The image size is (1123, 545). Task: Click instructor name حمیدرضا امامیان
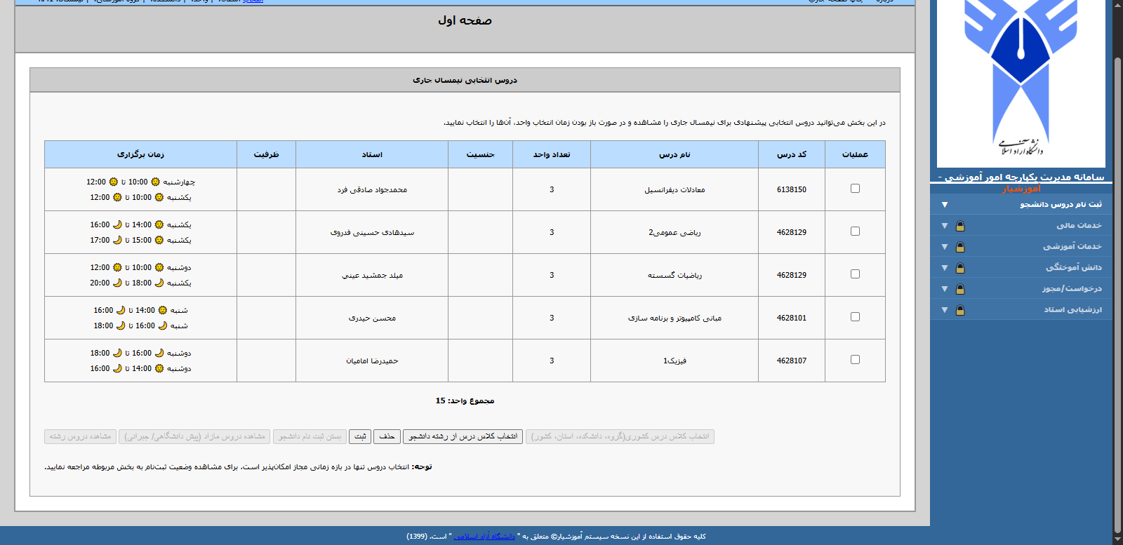(x=372, y=361)
